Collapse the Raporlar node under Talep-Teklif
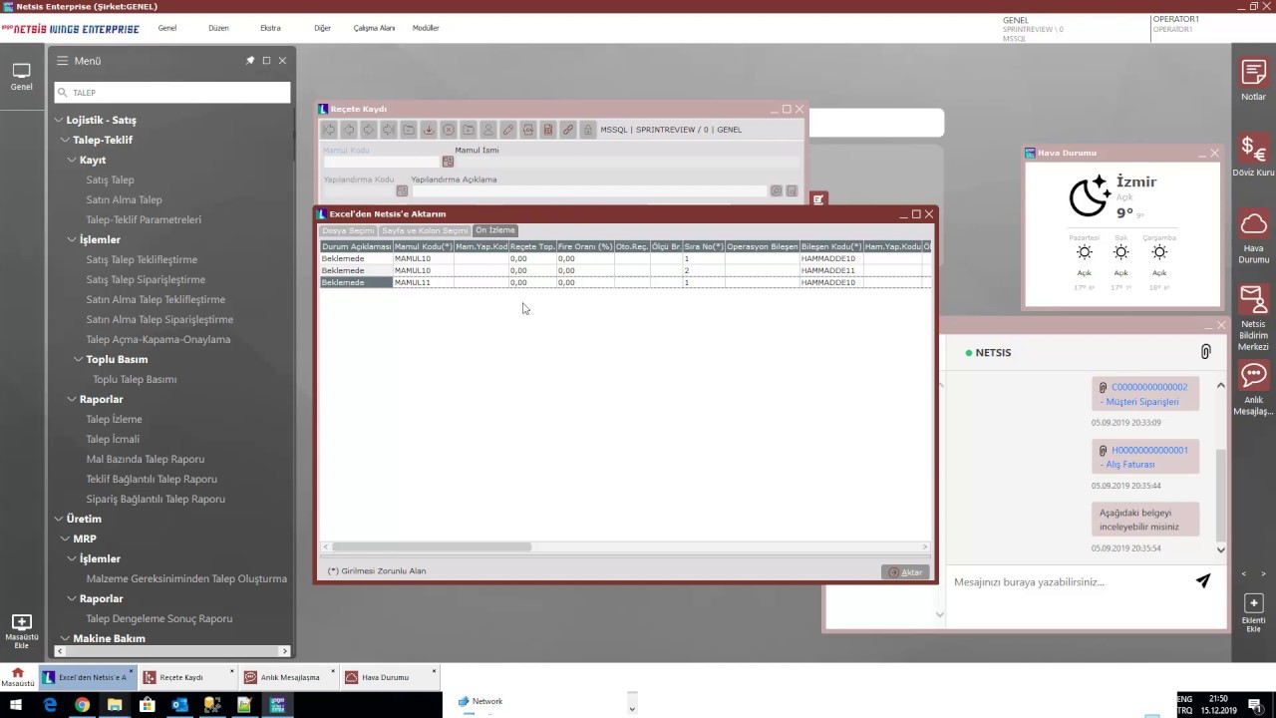Viewport: 1276px width, 718px height. [72, 399]
